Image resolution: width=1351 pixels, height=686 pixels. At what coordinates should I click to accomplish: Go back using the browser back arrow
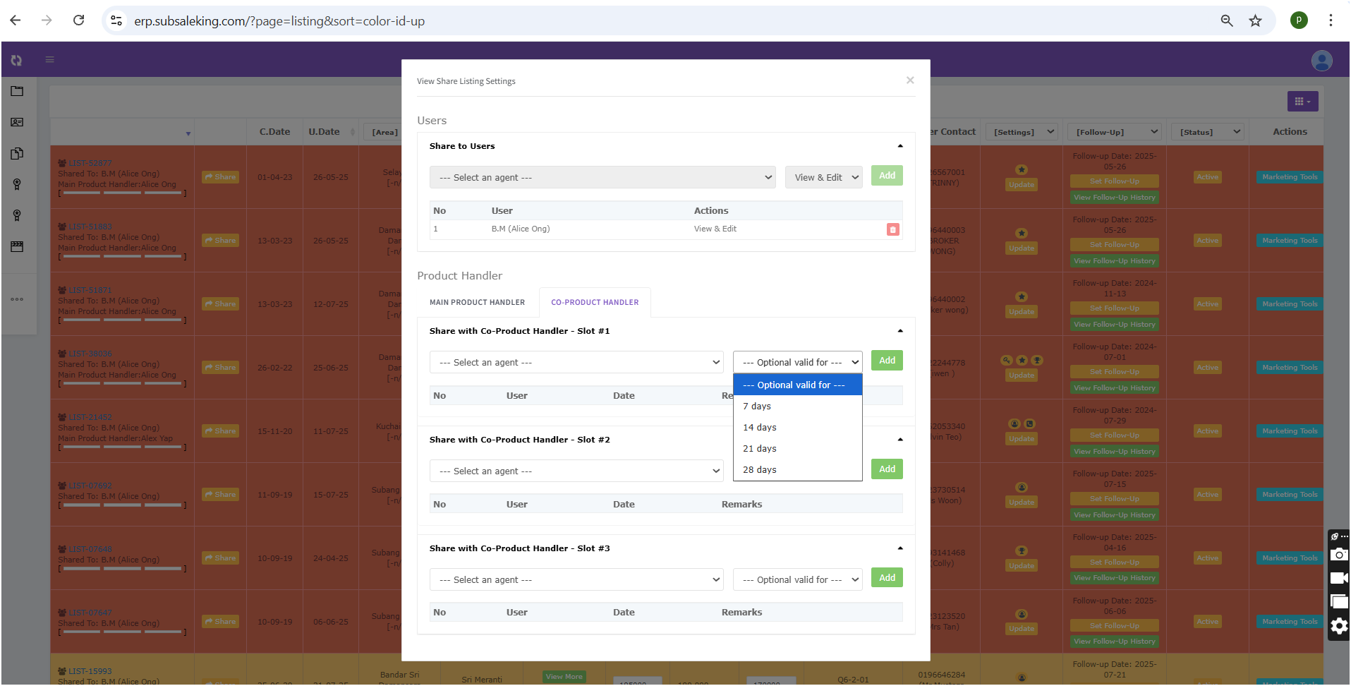coord(16,20)
